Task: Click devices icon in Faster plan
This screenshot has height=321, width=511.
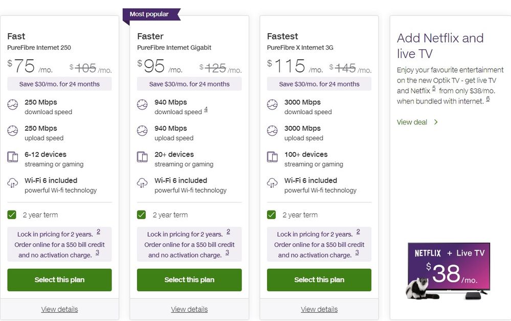Action: coord(142,157)
